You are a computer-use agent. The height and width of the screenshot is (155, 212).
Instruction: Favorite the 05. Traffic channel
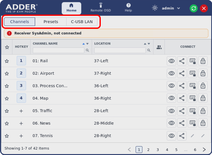click(x=7, y=111)
